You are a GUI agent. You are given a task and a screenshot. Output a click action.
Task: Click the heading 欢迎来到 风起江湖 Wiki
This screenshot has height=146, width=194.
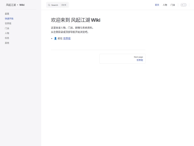(75, 20)
